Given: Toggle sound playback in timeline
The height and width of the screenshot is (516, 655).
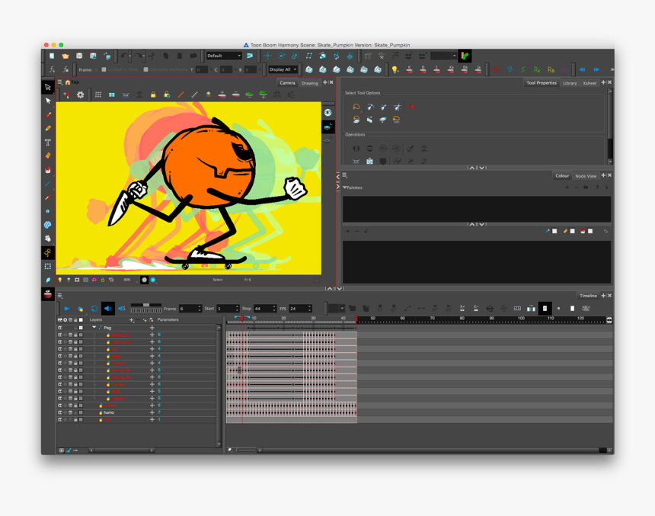Looking at the screenshot, I should (108, 309).
